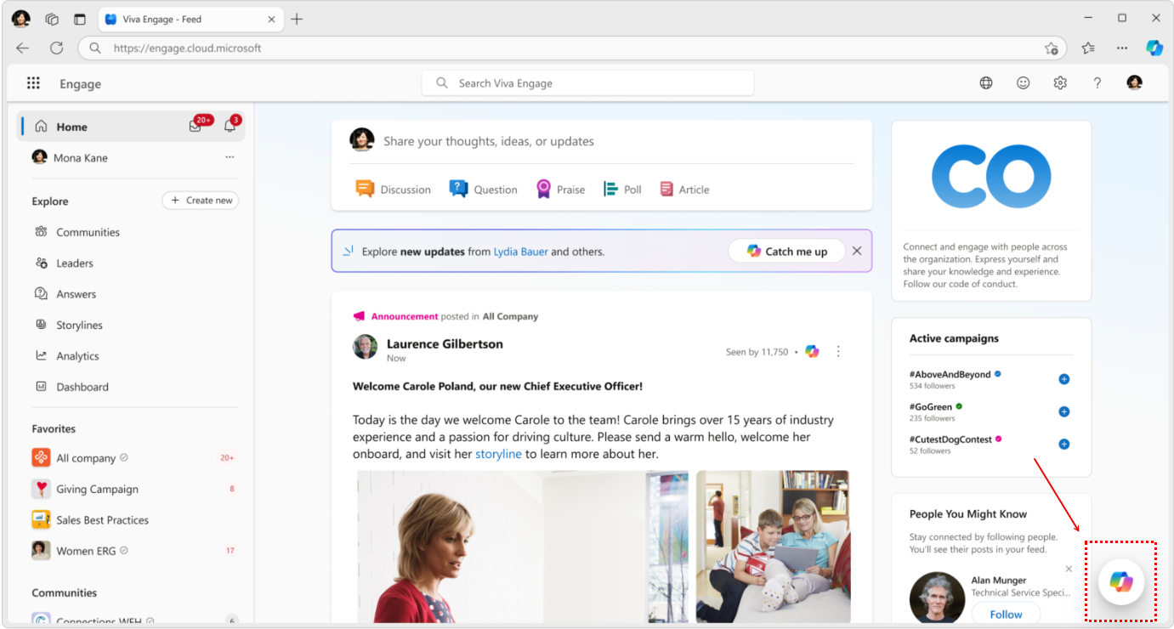Follow the #CutestDogContest campaign

[x=1063, y=444]
